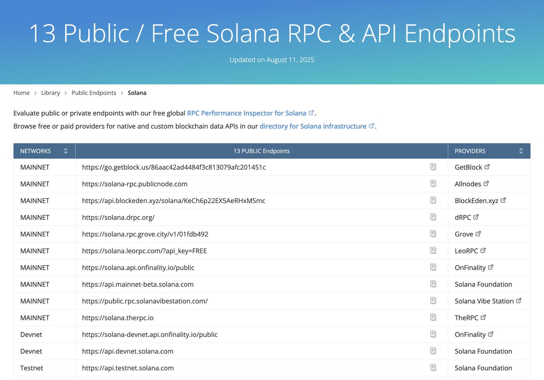Click Solana Foundation in the Testnet row

(483, 368)
